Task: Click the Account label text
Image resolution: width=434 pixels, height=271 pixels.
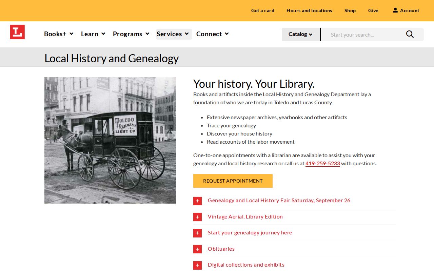Action: click(x=410, y=11)
